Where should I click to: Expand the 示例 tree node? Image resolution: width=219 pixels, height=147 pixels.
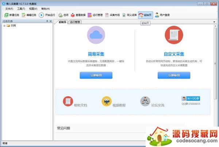coord(4,25)
